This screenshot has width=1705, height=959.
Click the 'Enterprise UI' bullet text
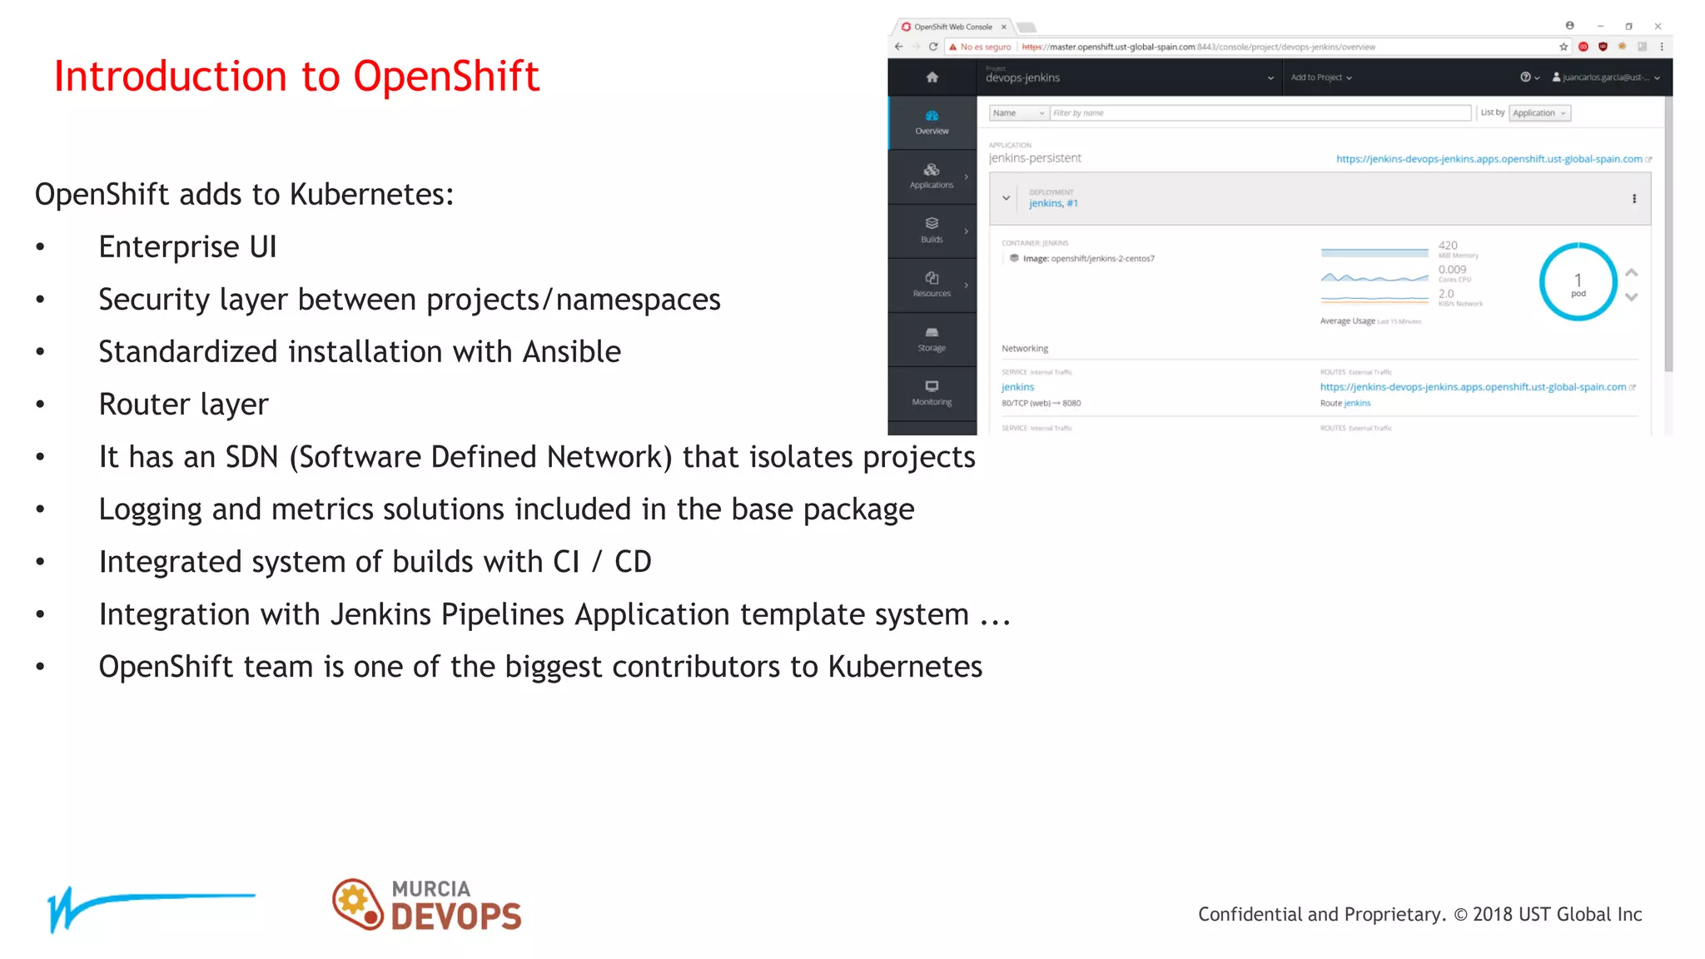click(x=187, y=247)
